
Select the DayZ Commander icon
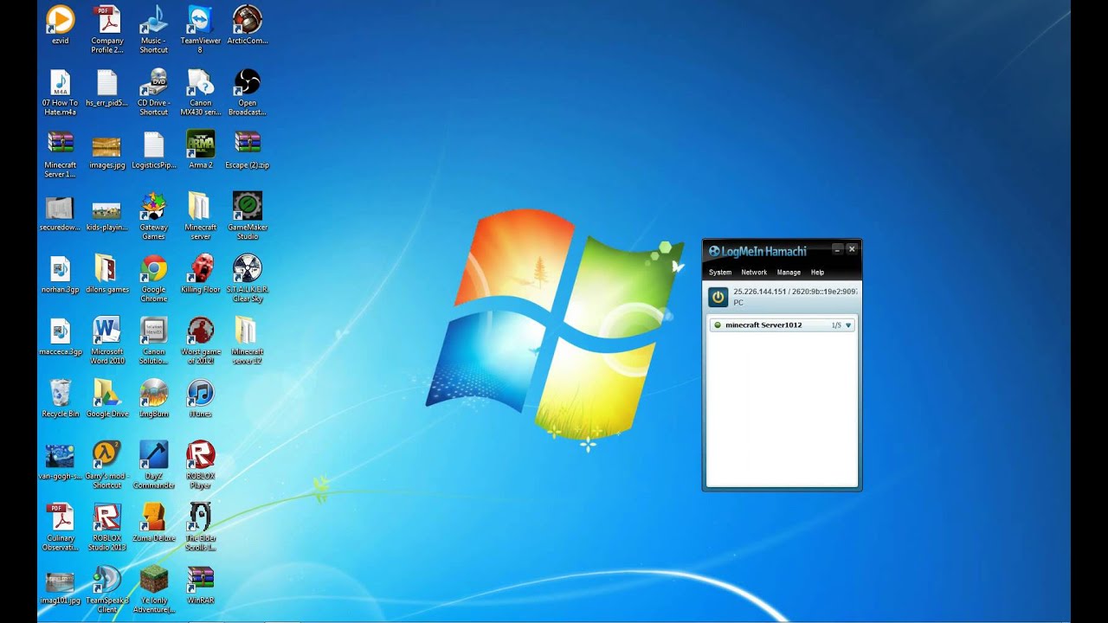point(154,454)
